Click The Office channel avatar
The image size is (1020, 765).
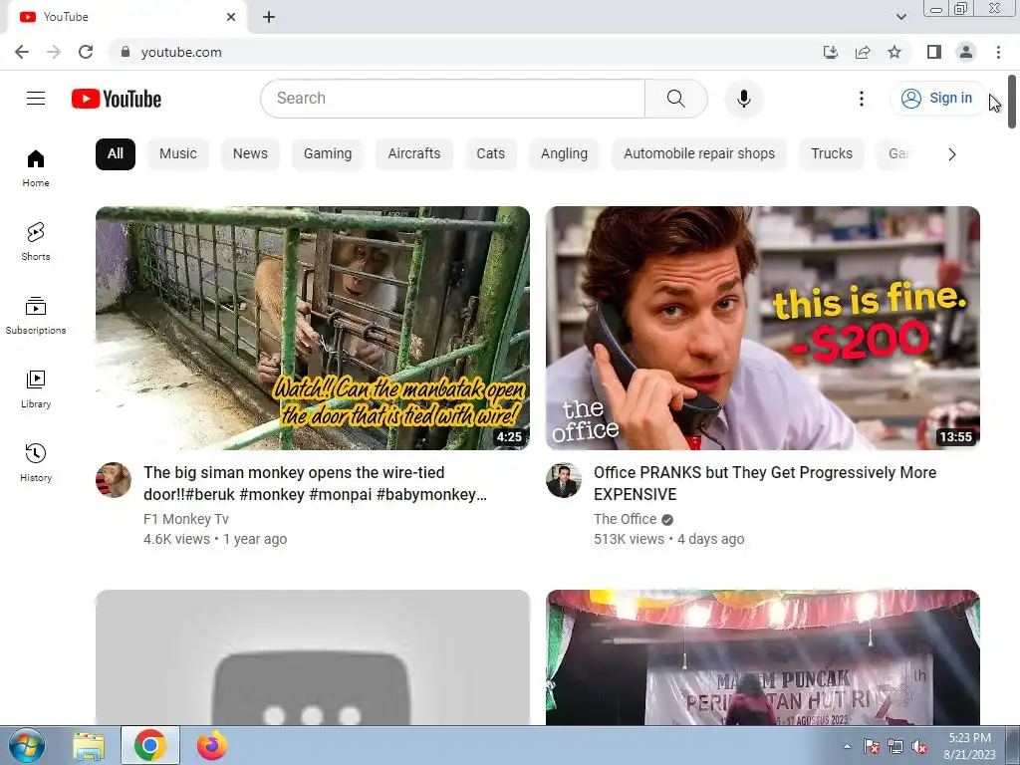coord(564,480)
